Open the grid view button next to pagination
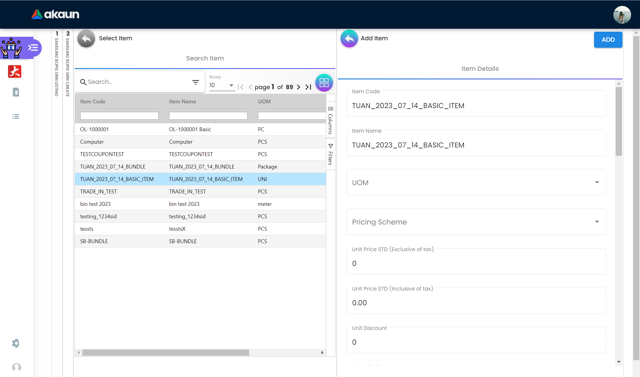The height and width of the screenshot is (377, 640). coord(324,83)
